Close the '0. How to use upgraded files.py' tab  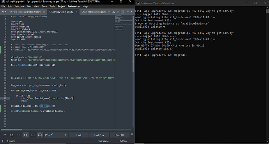[44, 12]
